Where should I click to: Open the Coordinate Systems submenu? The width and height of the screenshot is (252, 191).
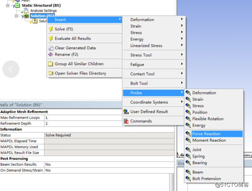[154, 102]
